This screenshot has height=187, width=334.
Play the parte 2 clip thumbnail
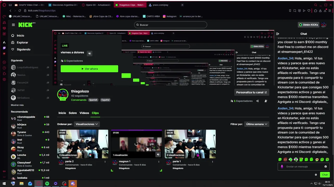click(x=83, y=144)
